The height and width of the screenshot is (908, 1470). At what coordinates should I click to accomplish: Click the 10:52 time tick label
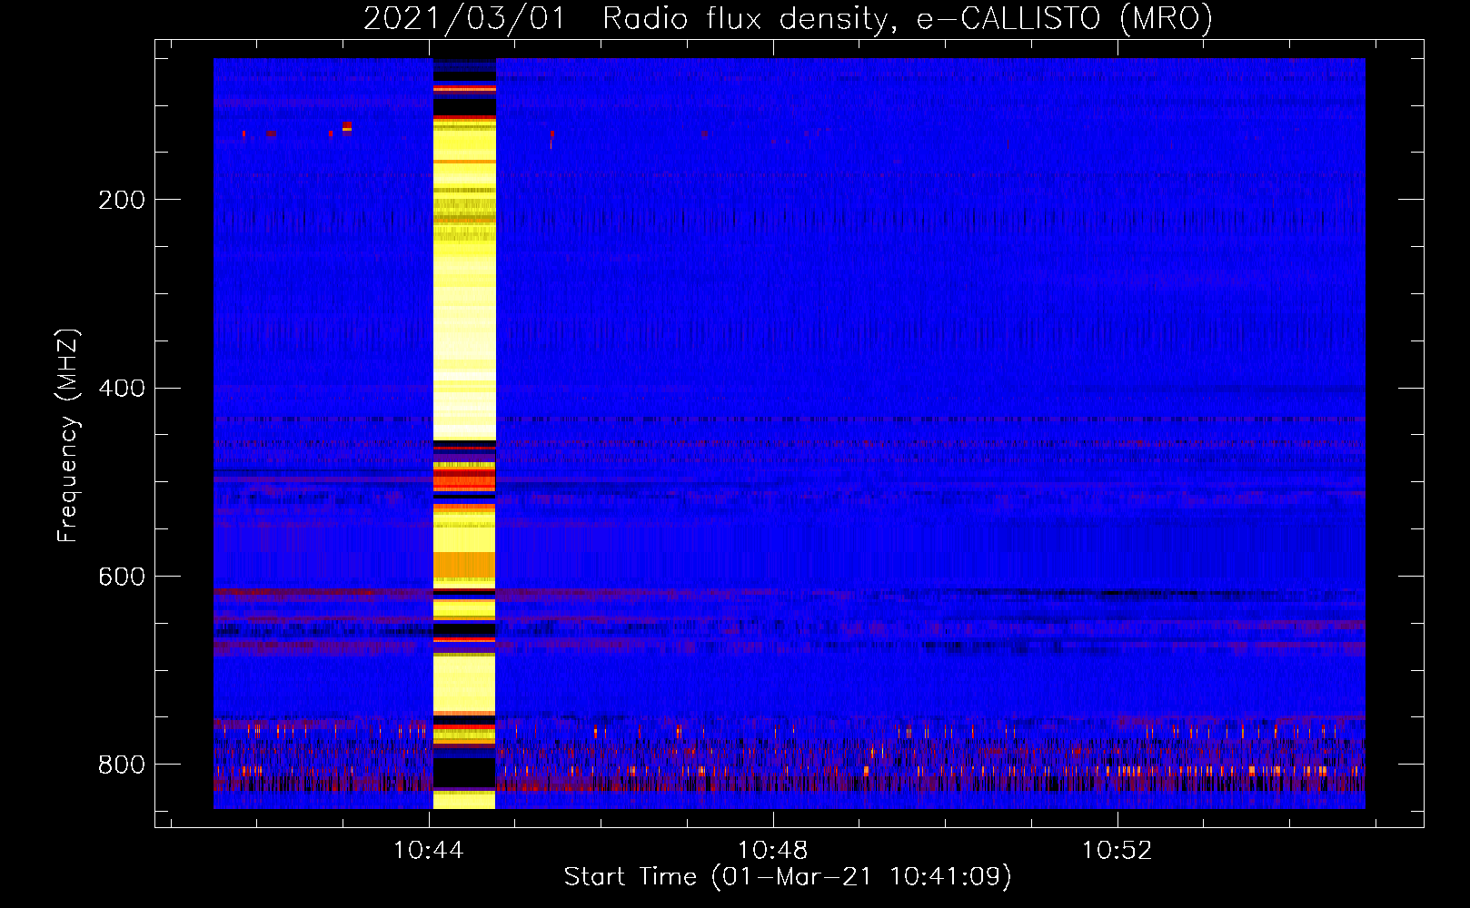1117,851
